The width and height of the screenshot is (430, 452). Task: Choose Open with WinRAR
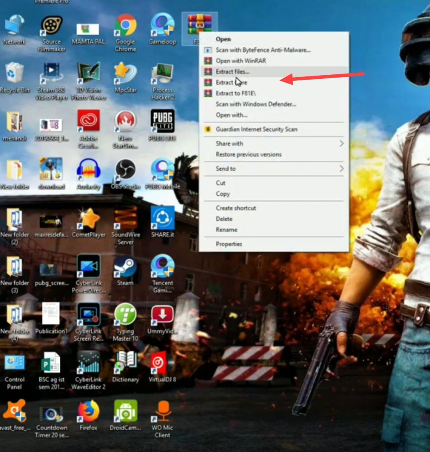tap(274, 61)
